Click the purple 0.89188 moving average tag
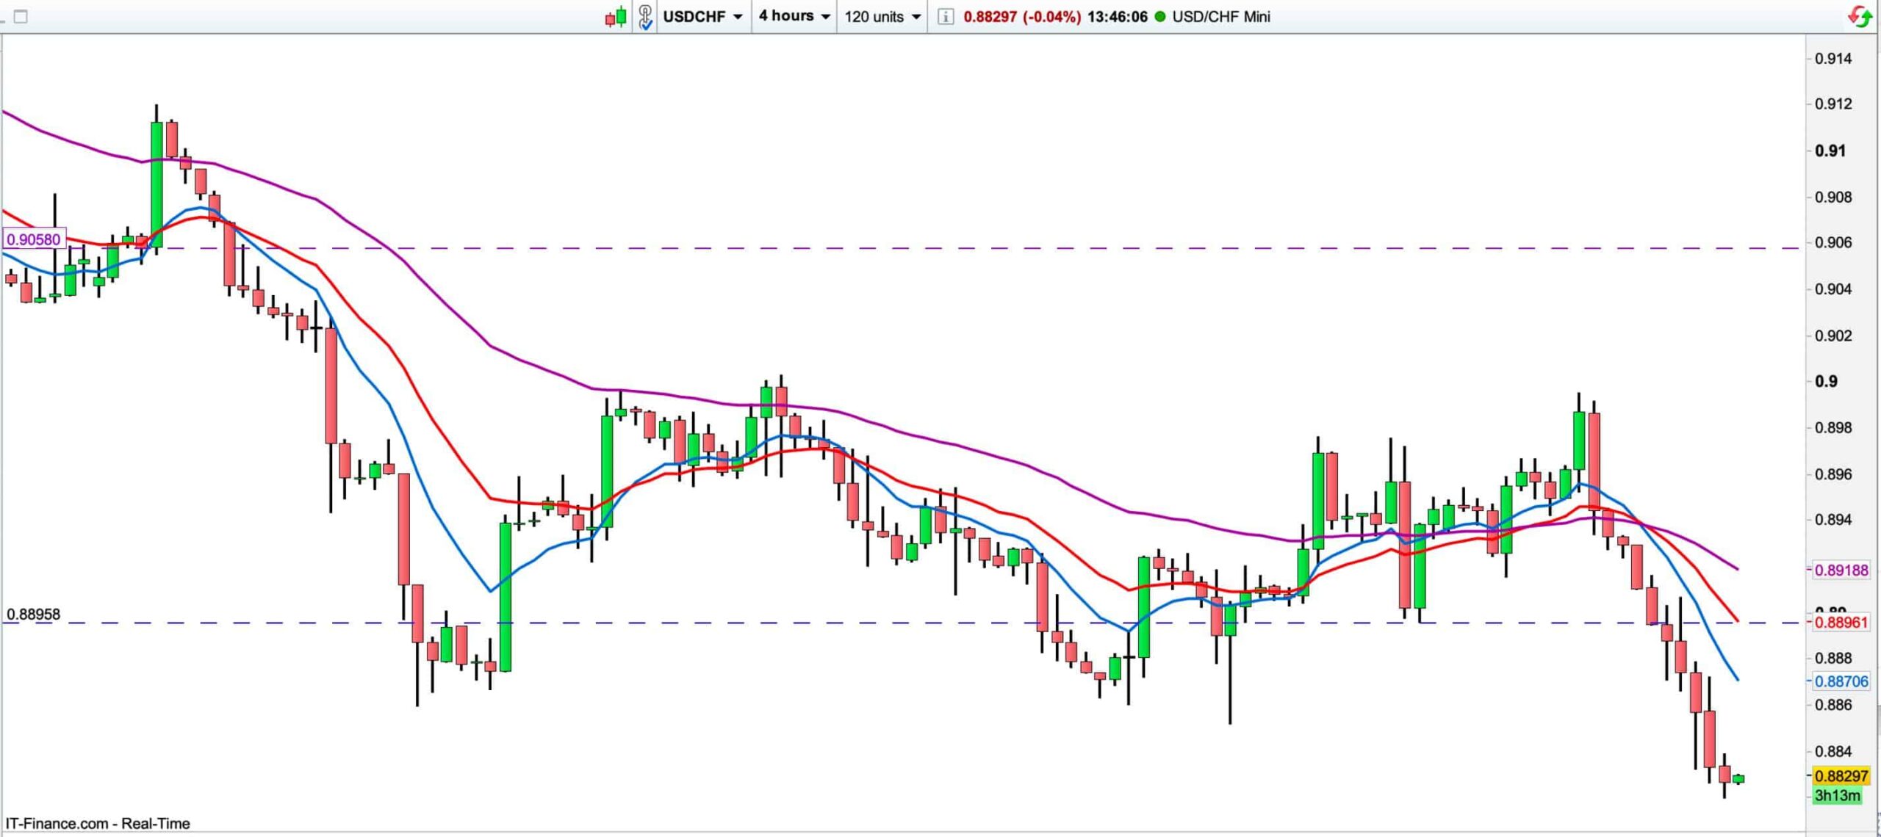This screenshot has height=837, width=1881. point(1841,570)
